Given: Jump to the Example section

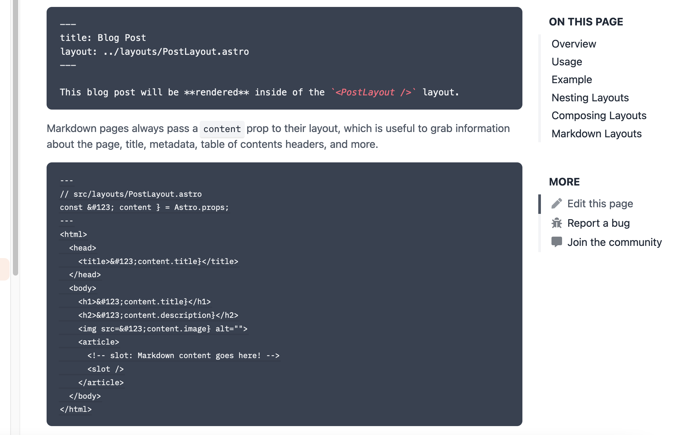Looking at the screenshot, I should (571, 79).
